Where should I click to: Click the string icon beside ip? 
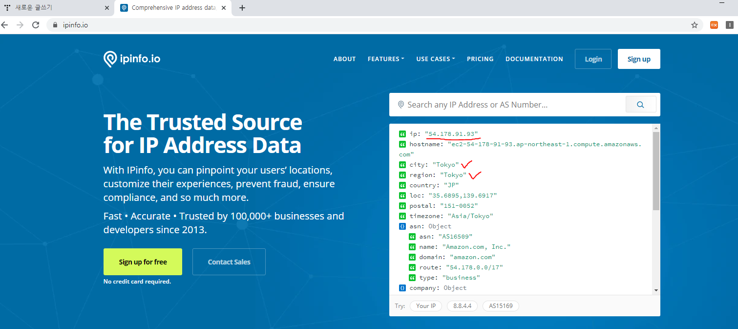tap(402, 134)
